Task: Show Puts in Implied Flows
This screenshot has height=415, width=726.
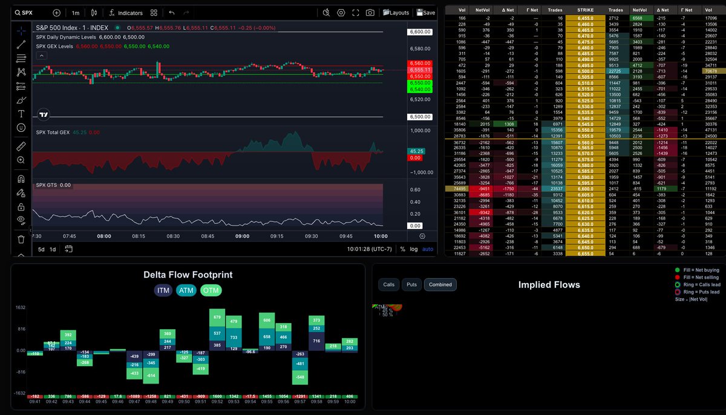Action: tap(411, 284)
